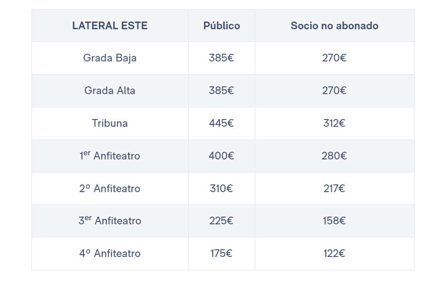
Task: Click the 445€ Tribuna public price
Action: pyautogui.click(x=221, y=124)
